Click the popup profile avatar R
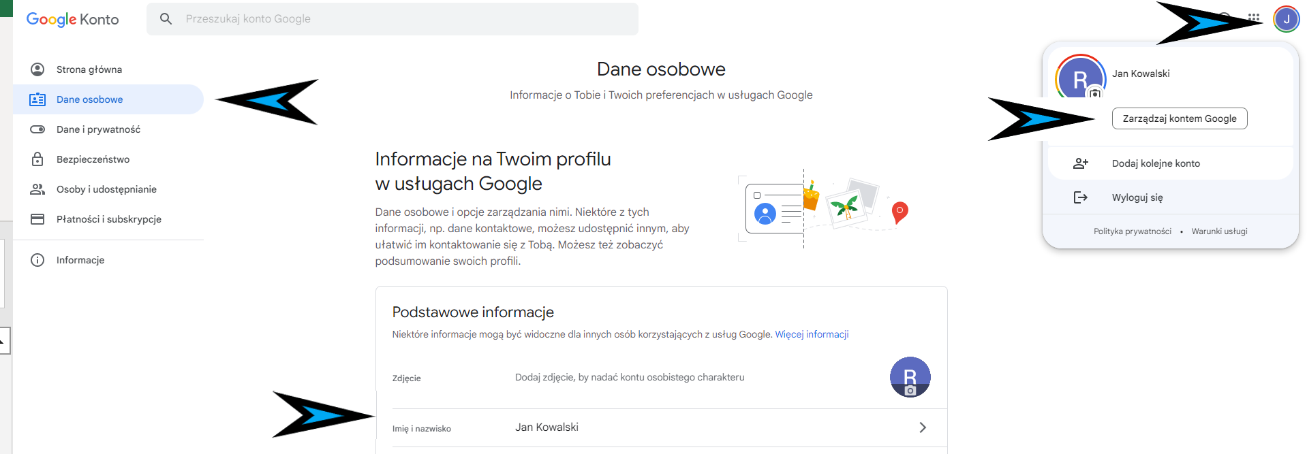Image resolution: width=1307 pixels, height=454 pixels. [1080, 77]
